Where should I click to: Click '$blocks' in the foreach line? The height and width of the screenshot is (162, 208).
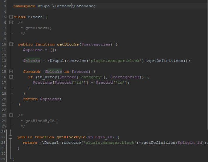coord(53,72)
